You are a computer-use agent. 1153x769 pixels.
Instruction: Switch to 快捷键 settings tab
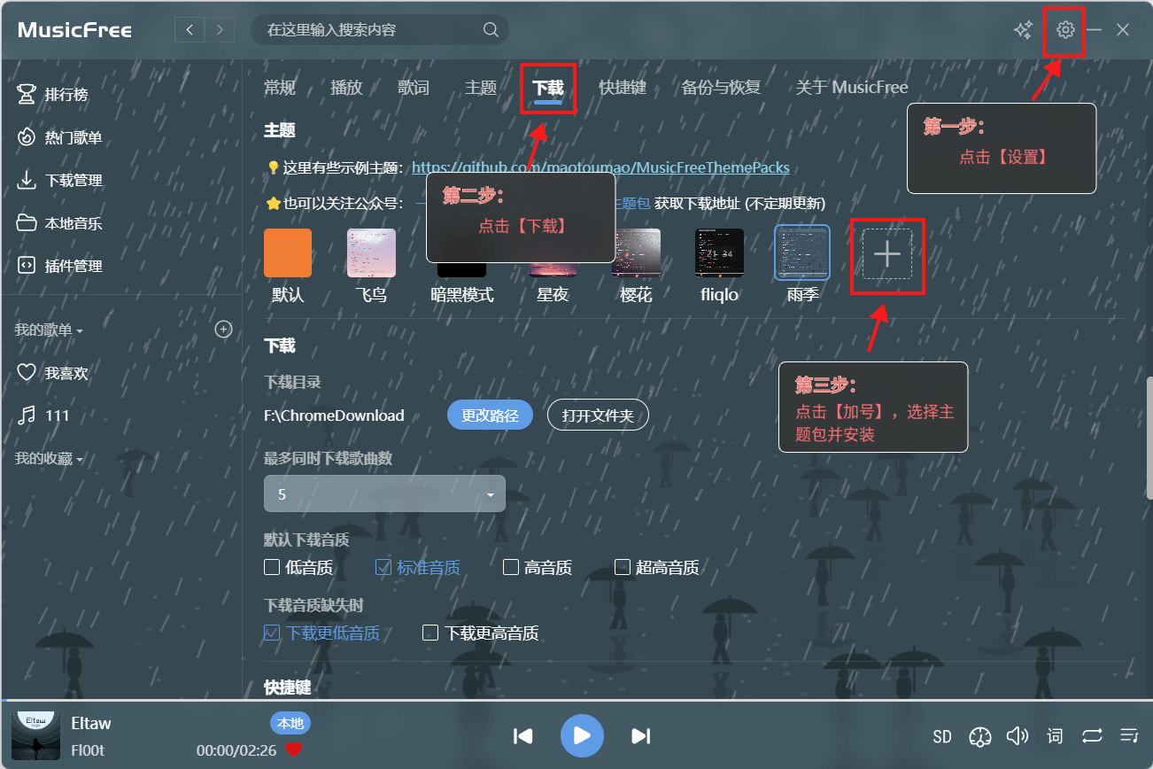[623, 87]
